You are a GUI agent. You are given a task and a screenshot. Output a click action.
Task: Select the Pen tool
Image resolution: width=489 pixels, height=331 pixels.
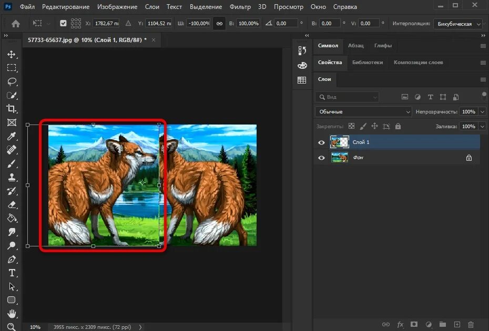pyautogui.click(x=12, y=260)
